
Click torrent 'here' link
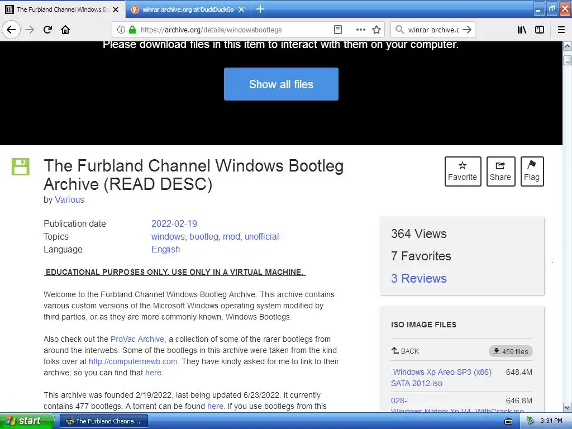coord(215,407)
